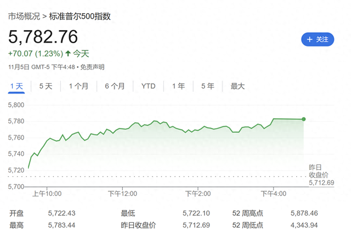Switch to the 6个月 tab
The image size is (351, 239).
tap(115, 86)
